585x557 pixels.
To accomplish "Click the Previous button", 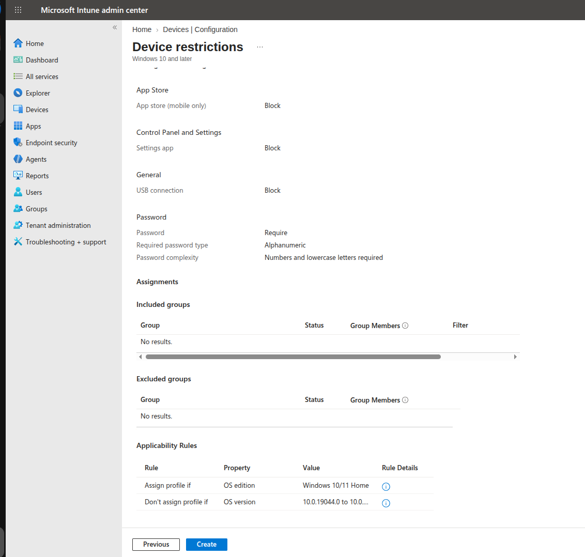I will point(156,544).
